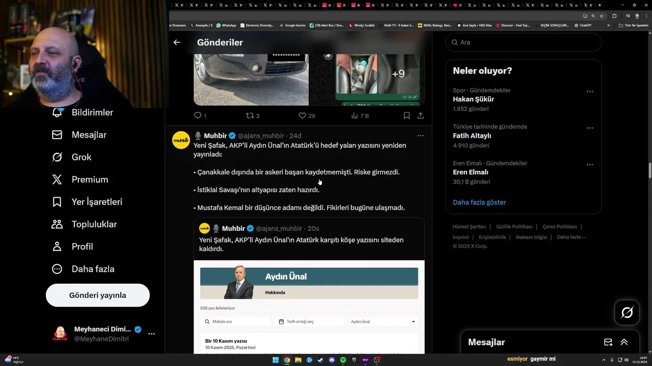Open Chrome from the taskbar

(x=287, y=360)
